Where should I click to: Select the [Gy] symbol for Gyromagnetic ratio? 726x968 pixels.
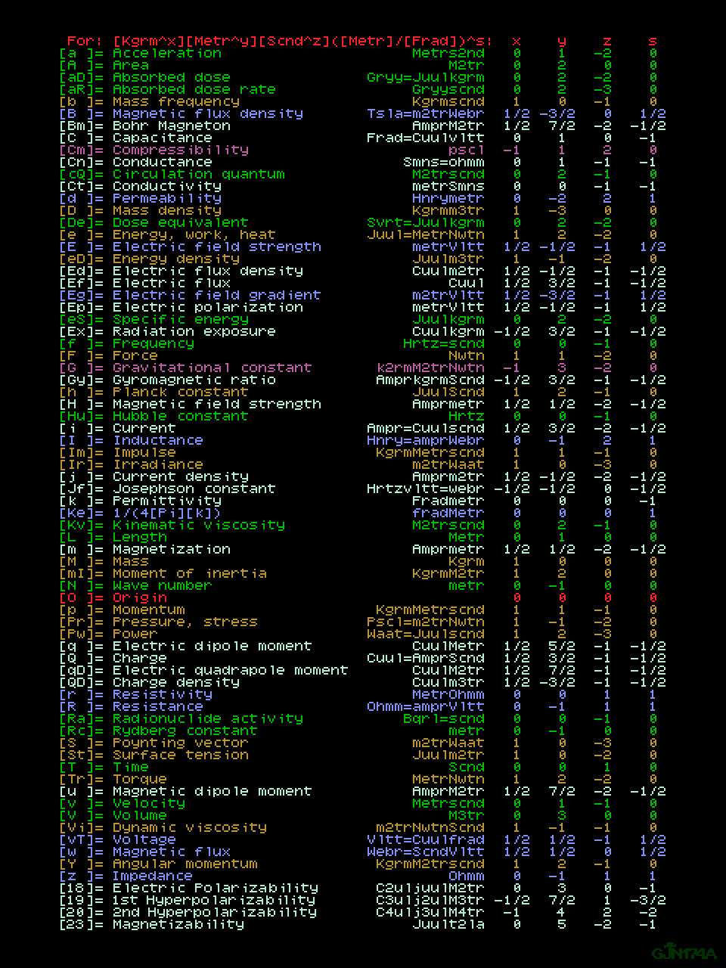73,380
